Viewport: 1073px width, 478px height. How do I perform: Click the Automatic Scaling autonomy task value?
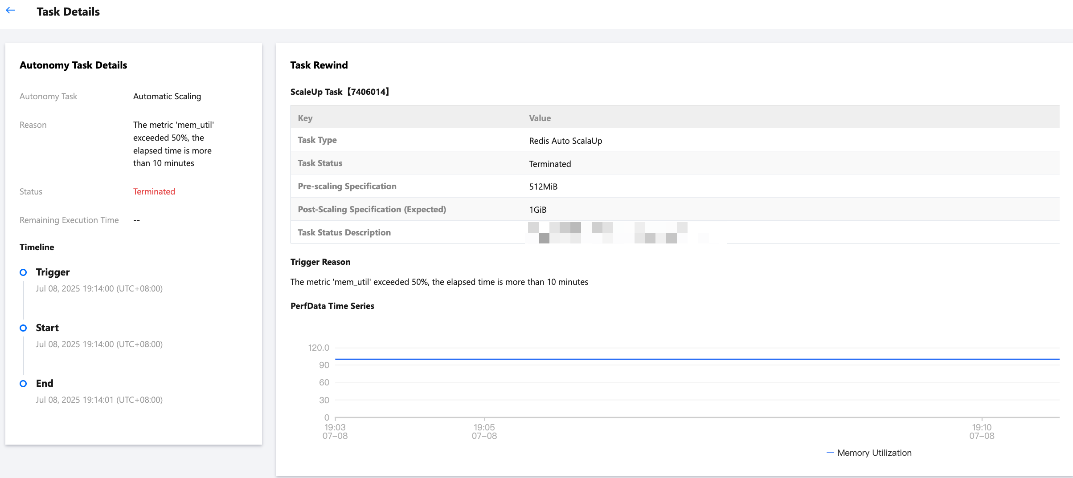(x=167, y=97)
